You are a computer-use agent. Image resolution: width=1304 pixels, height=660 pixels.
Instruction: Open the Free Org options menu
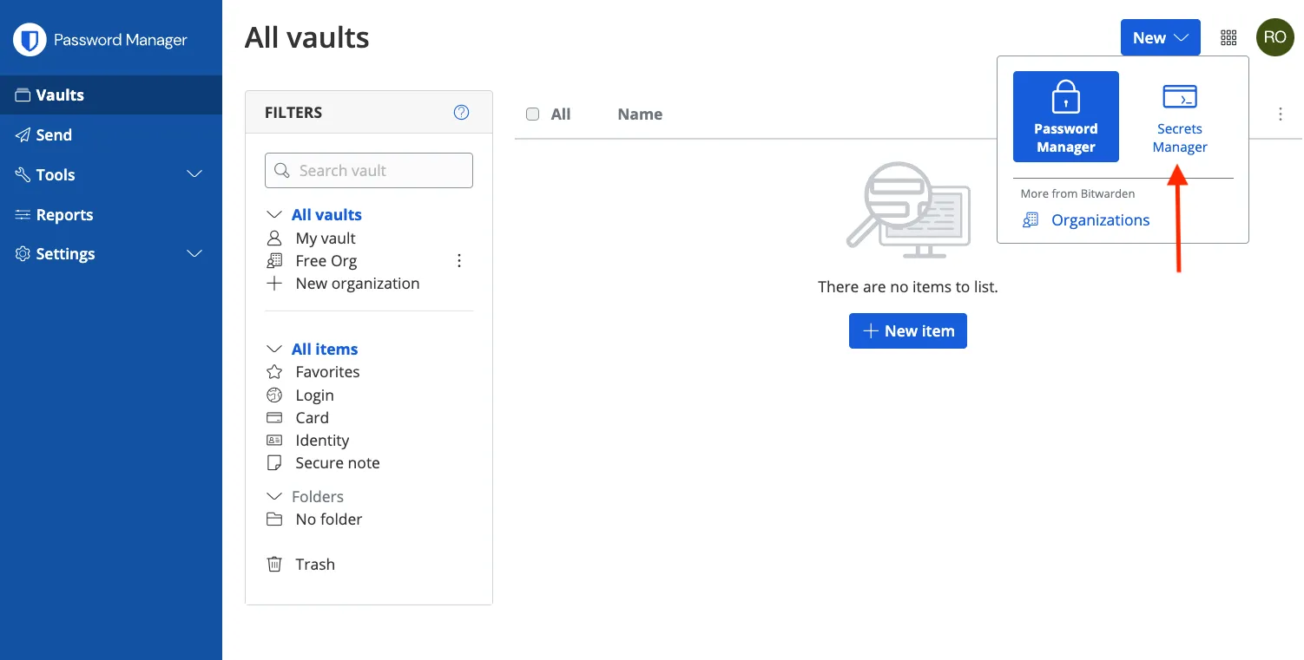(x=459, y=260)
